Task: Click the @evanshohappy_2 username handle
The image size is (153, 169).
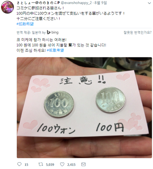Action: (76, 3)
